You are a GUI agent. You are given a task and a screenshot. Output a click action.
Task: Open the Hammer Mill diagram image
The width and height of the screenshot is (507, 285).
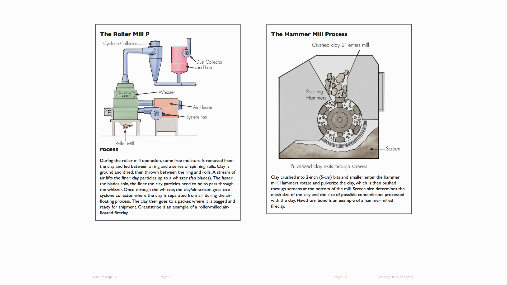pos(339,106)
